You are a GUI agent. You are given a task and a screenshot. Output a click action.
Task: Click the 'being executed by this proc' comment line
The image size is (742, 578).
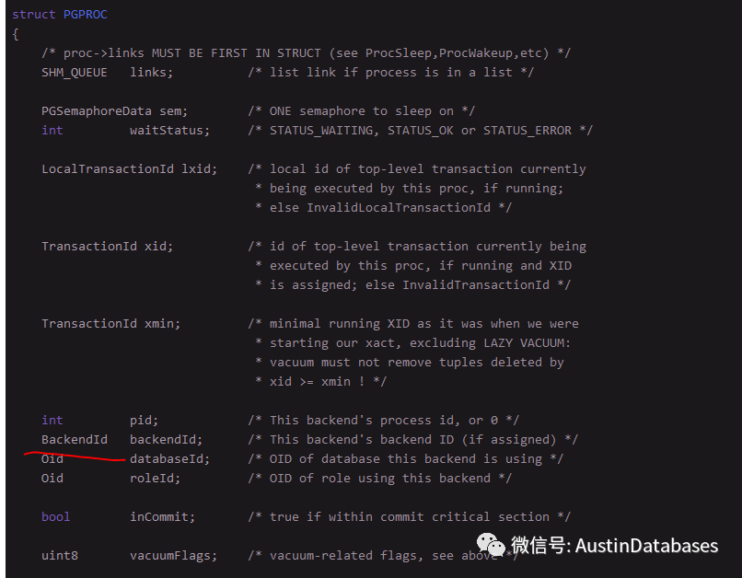pos(410,189)
